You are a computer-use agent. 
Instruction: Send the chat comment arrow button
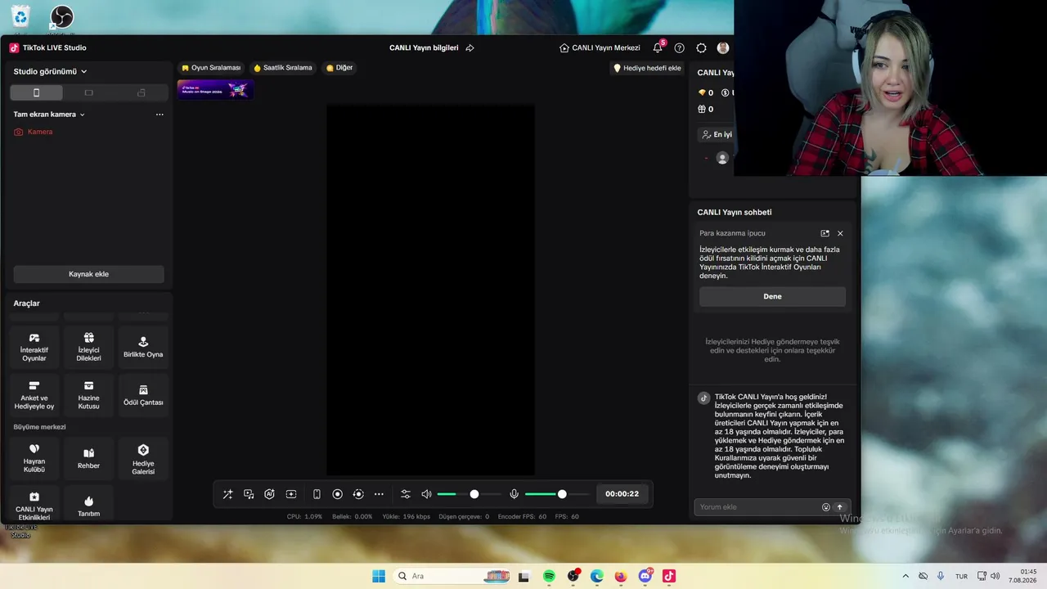coord(839,507)
